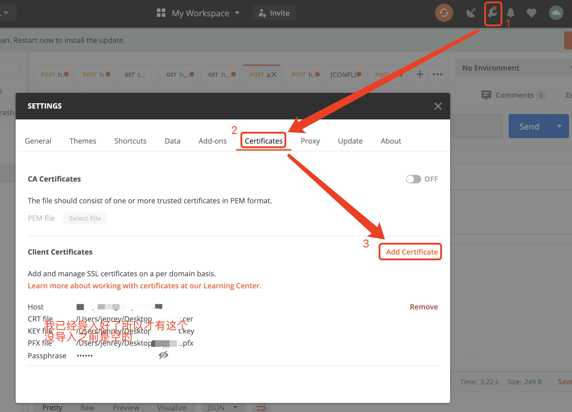This screenshot has height=412, width=572.
Task: Open the Proxy settings tab
Action: tap(310, 141)
